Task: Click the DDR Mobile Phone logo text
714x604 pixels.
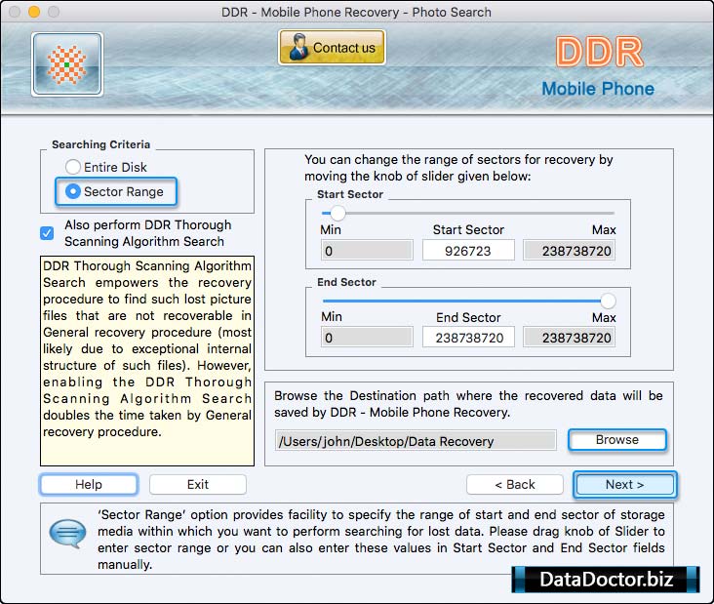Action: tap(598, 67)
